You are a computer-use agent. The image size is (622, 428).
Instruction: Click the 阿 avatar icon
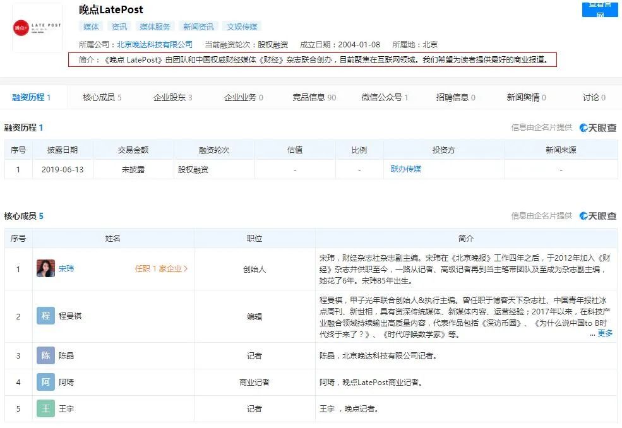click(45, 382)
